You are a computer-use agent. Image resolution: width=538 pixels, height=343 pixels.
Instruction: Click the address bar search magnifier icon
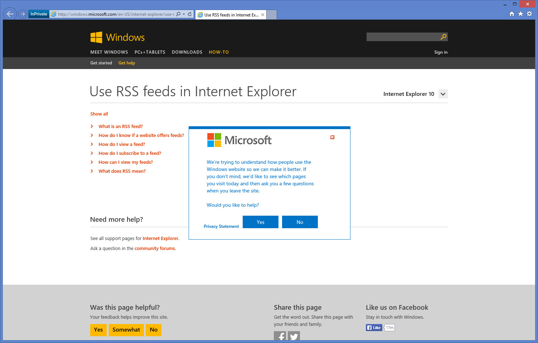tap(178, 14)
